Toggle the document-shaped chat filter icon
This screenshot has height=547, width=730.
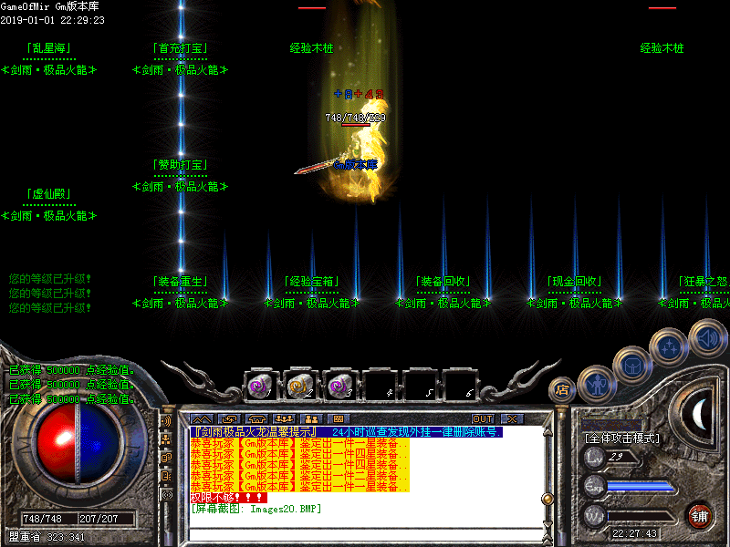pos(167,476)
